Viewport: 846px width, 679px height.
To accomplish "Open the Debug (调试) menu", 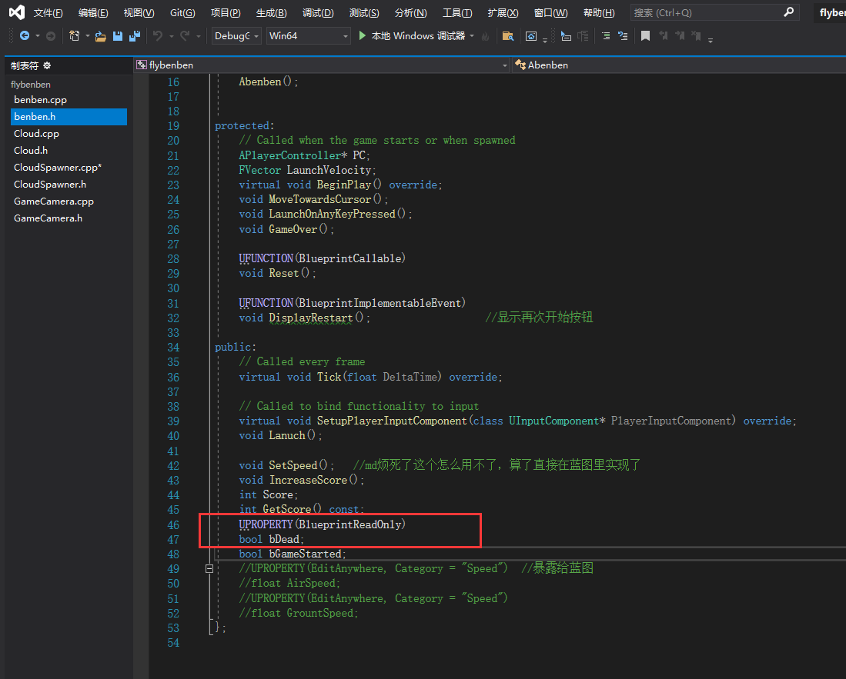I will point(318,13).
